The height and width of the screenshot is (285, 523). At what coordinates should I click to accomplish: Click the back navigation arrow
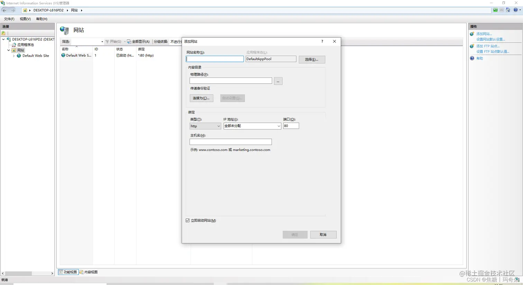(4, 10)
